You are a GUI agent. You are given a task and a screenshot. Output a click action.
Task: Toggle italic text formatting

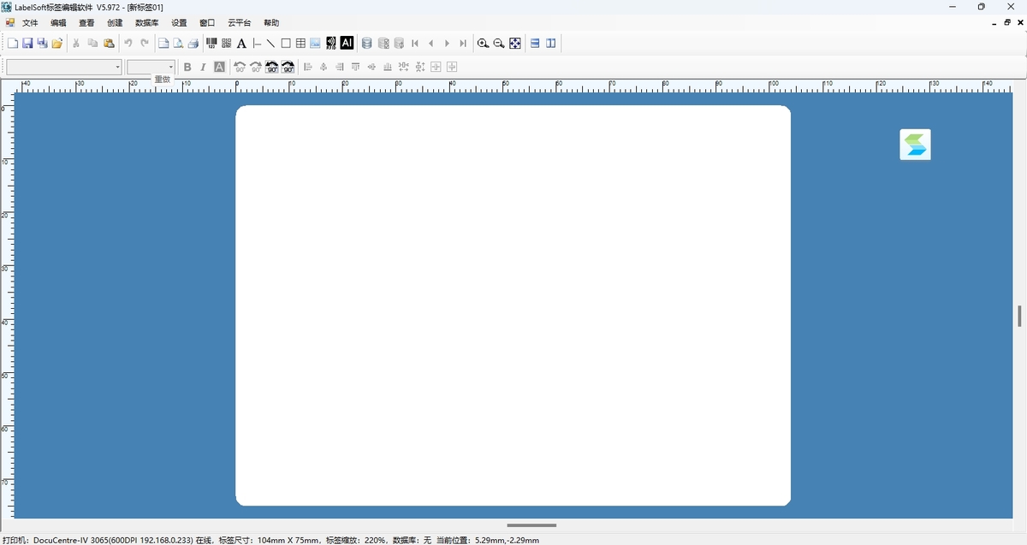click(x=203, y=67)
